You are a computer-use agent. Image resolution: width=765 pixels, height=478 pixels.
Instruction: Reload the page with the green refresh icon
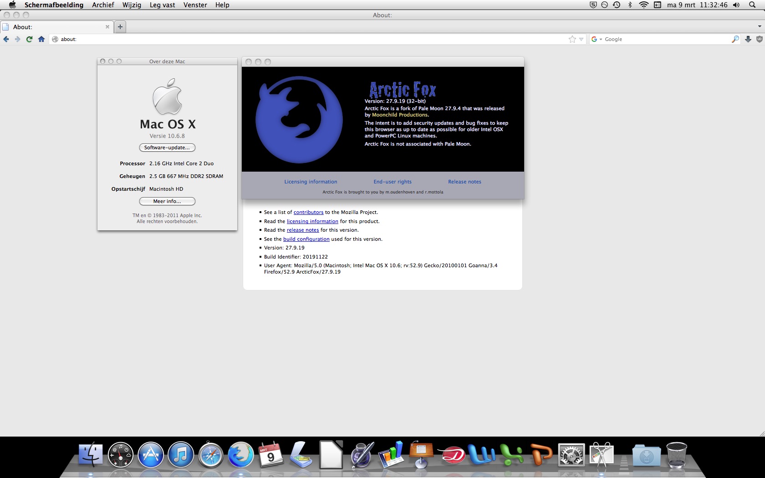(x=29, y=39)
